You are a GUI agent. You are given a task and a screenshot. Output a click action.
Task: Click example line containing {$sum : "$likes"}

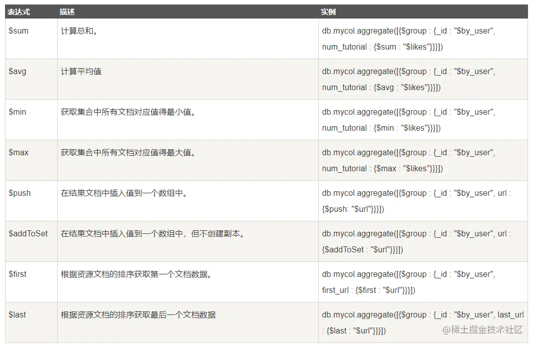click(x=383, y=47)
